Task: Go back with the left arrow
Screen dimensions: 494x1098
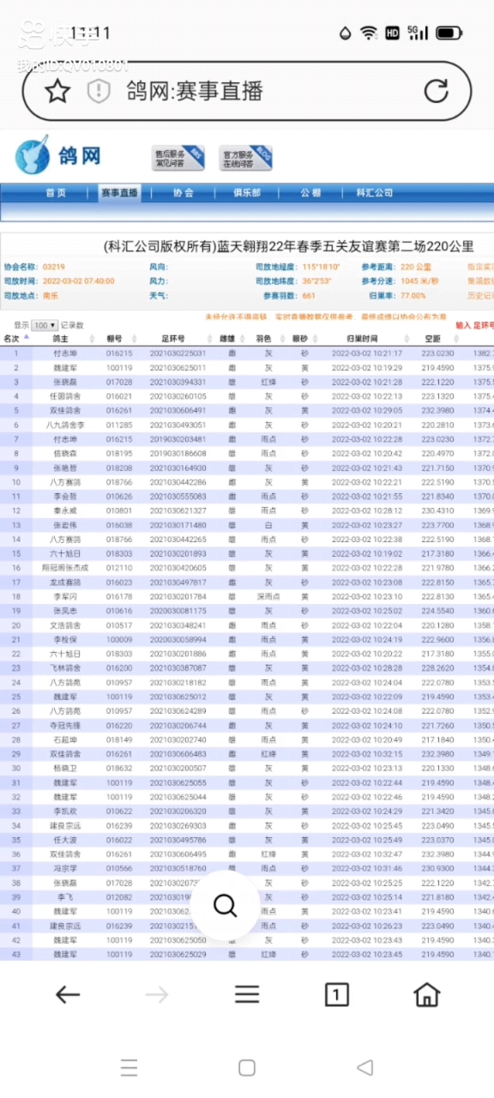Action: point(67,994)
